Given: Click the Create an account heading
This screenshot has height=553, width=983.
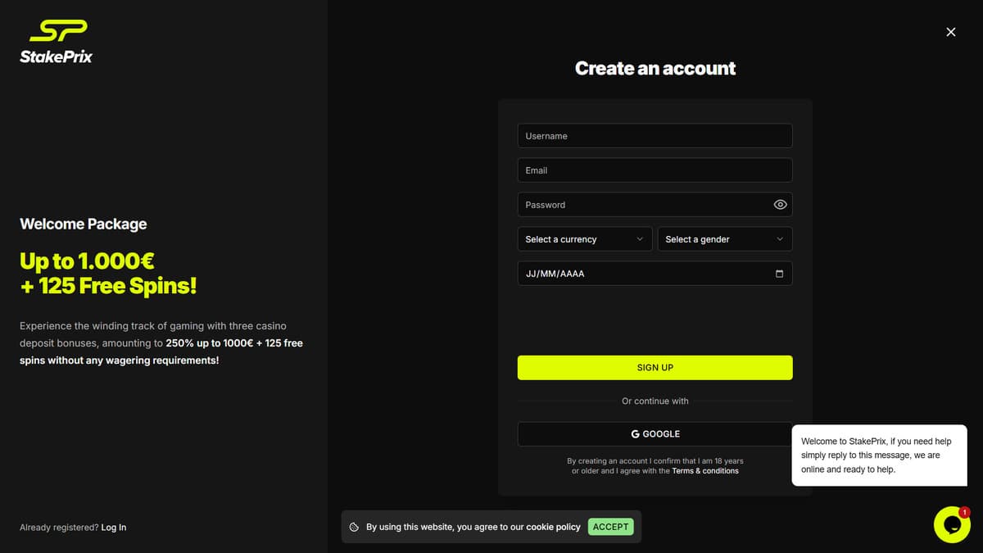Looking at the screenshot, I should [x=655, y=69].
